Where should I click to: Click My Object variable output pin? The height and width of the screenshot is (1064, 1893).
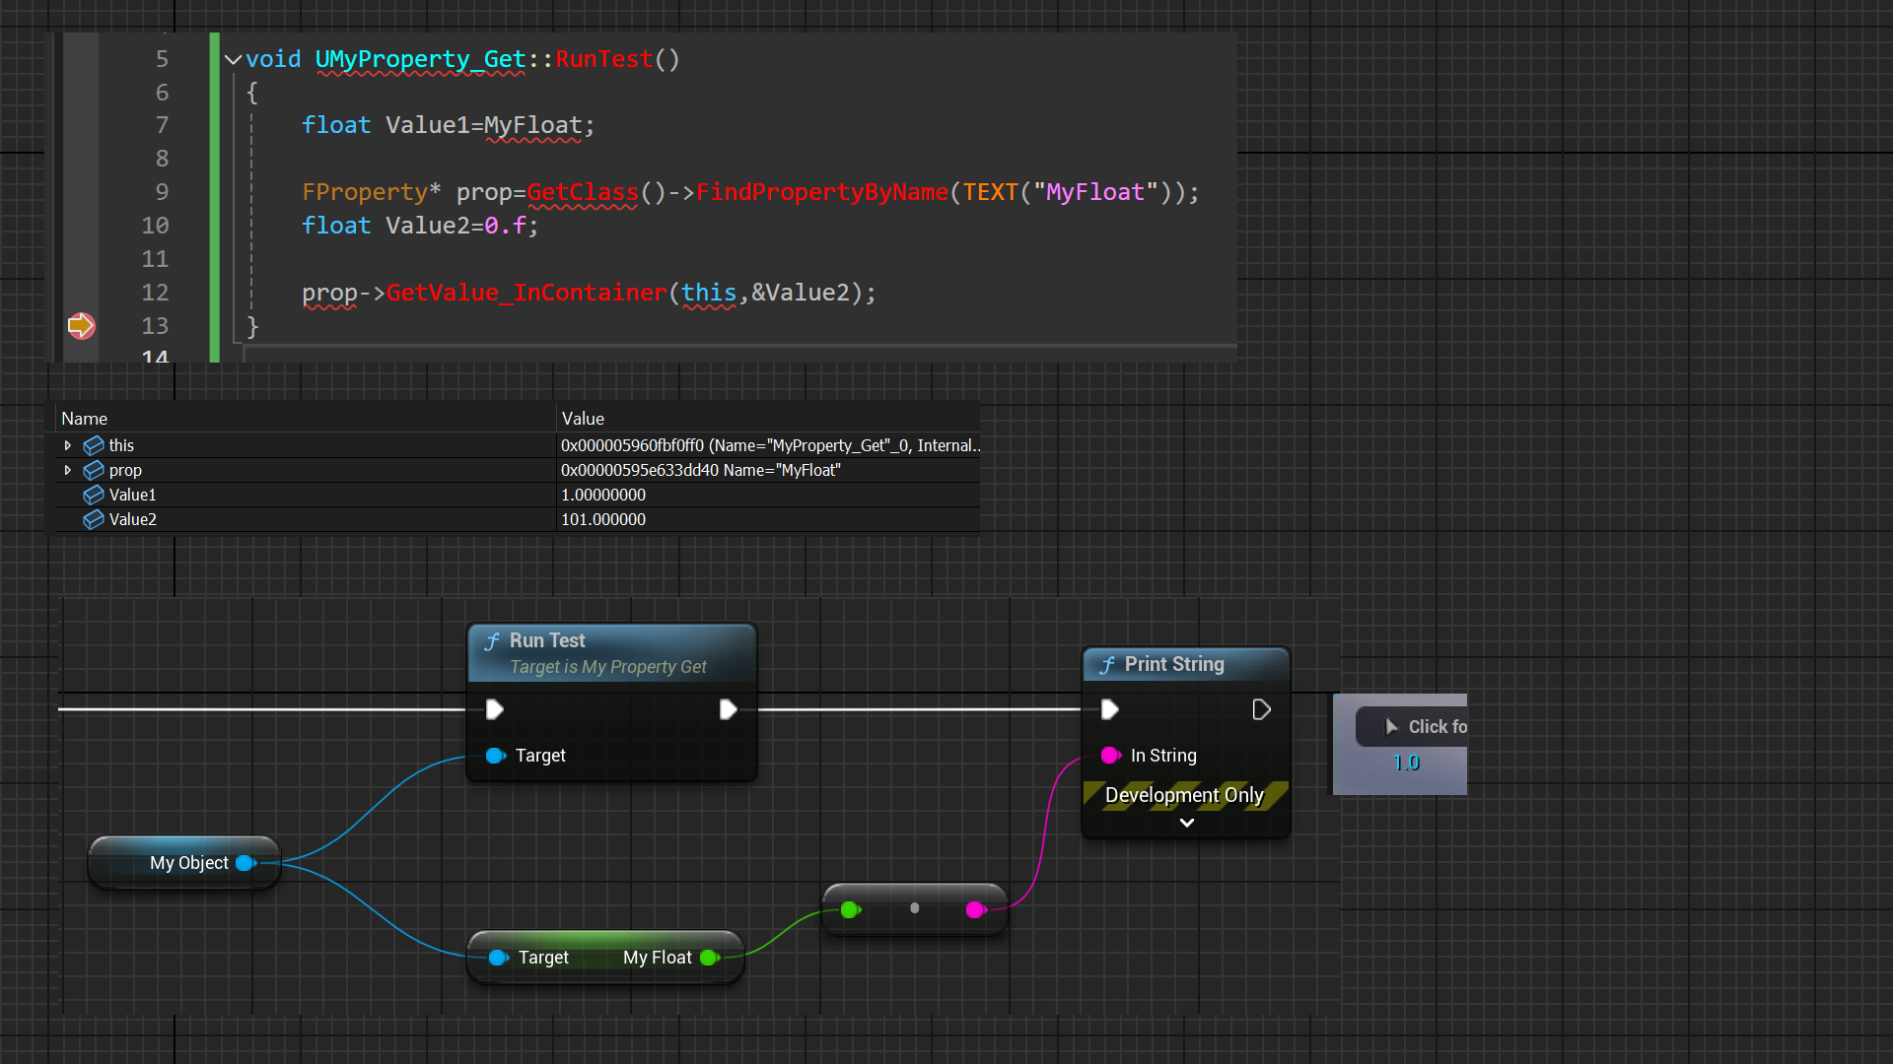pos(245,863)
